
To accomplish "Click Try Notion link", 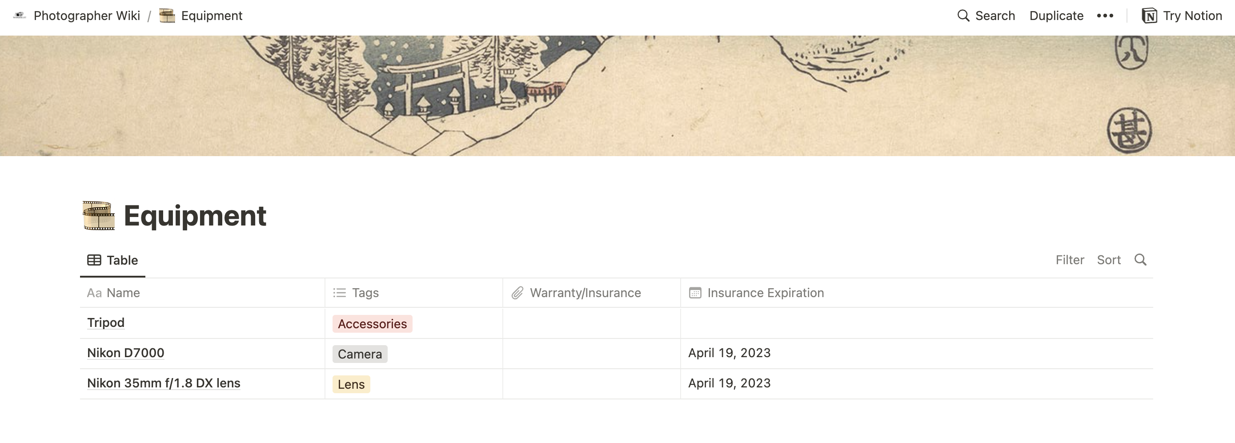I will 1192,16.
